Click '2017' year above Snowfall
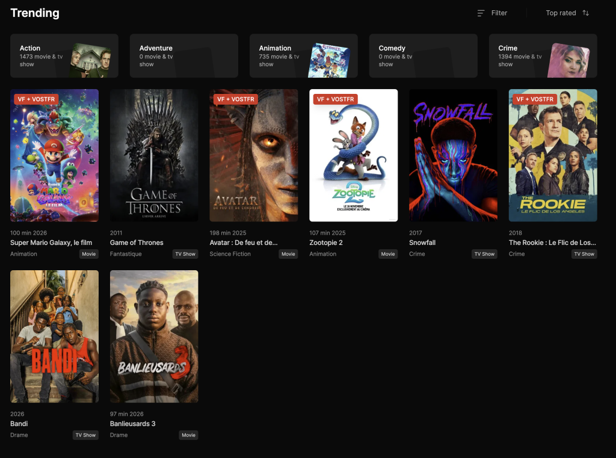Screen dimensions: 616x458 416,233
